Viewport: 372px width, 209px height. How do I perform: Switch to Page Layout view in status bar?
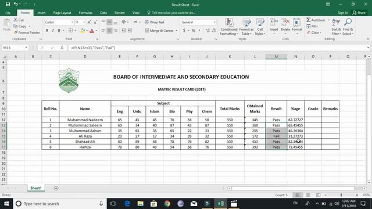tap(308, 195)
